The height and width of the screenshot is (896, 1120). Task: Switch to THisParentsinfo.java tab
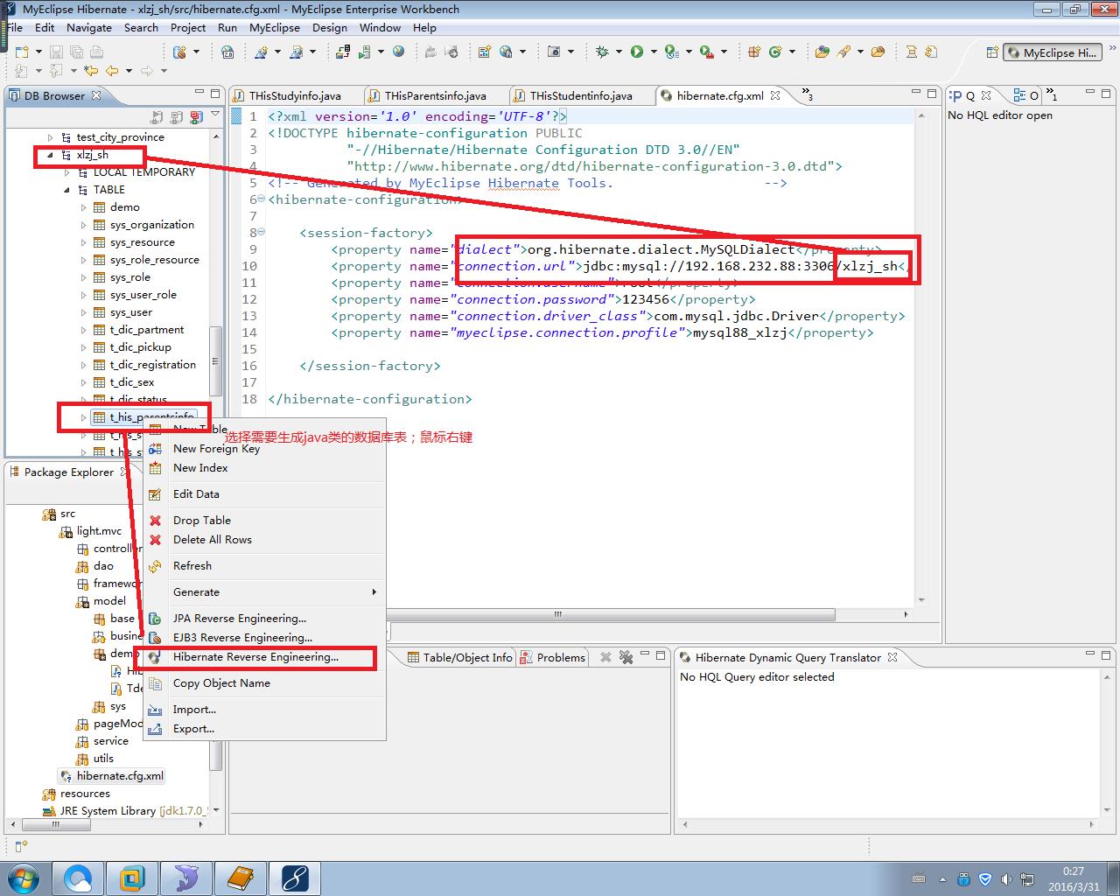click(x=435, y=95)
